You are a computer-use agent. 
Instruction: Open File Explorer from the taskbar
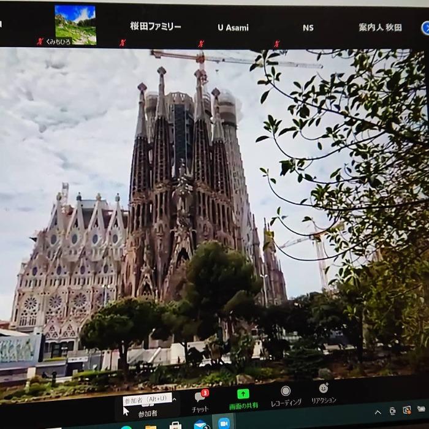coord(150,425)
